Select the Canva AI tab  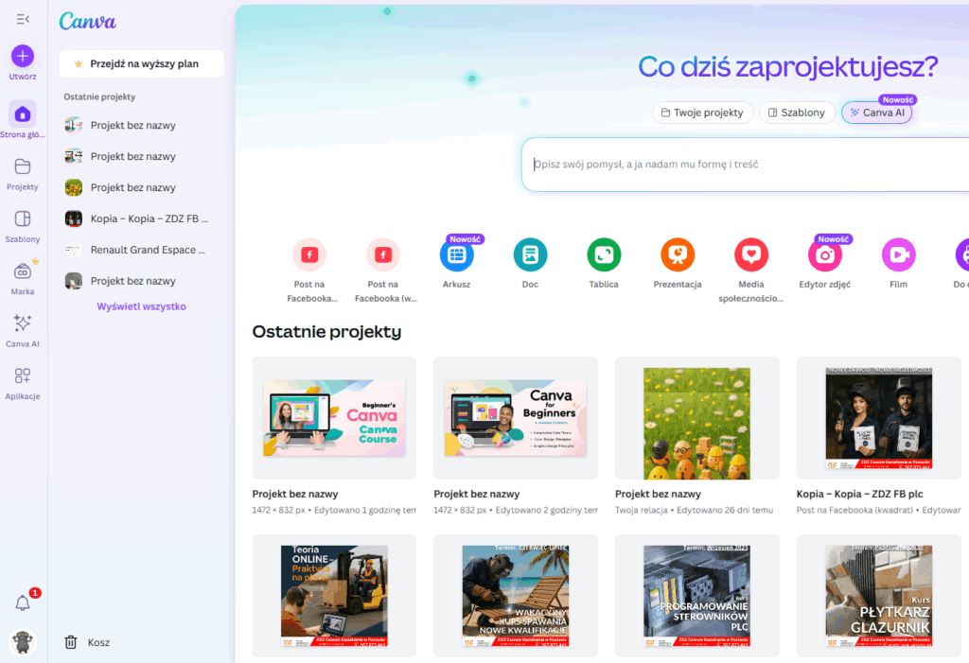[x=877, y=113]
